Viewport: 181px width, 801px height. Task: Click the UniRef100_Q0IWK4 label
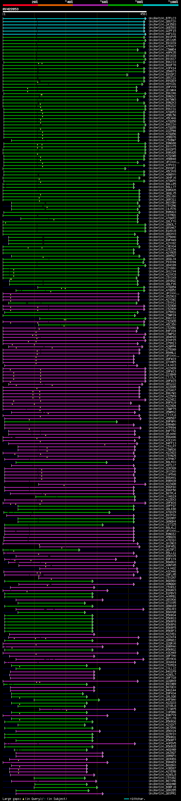[x=162, y=90]
